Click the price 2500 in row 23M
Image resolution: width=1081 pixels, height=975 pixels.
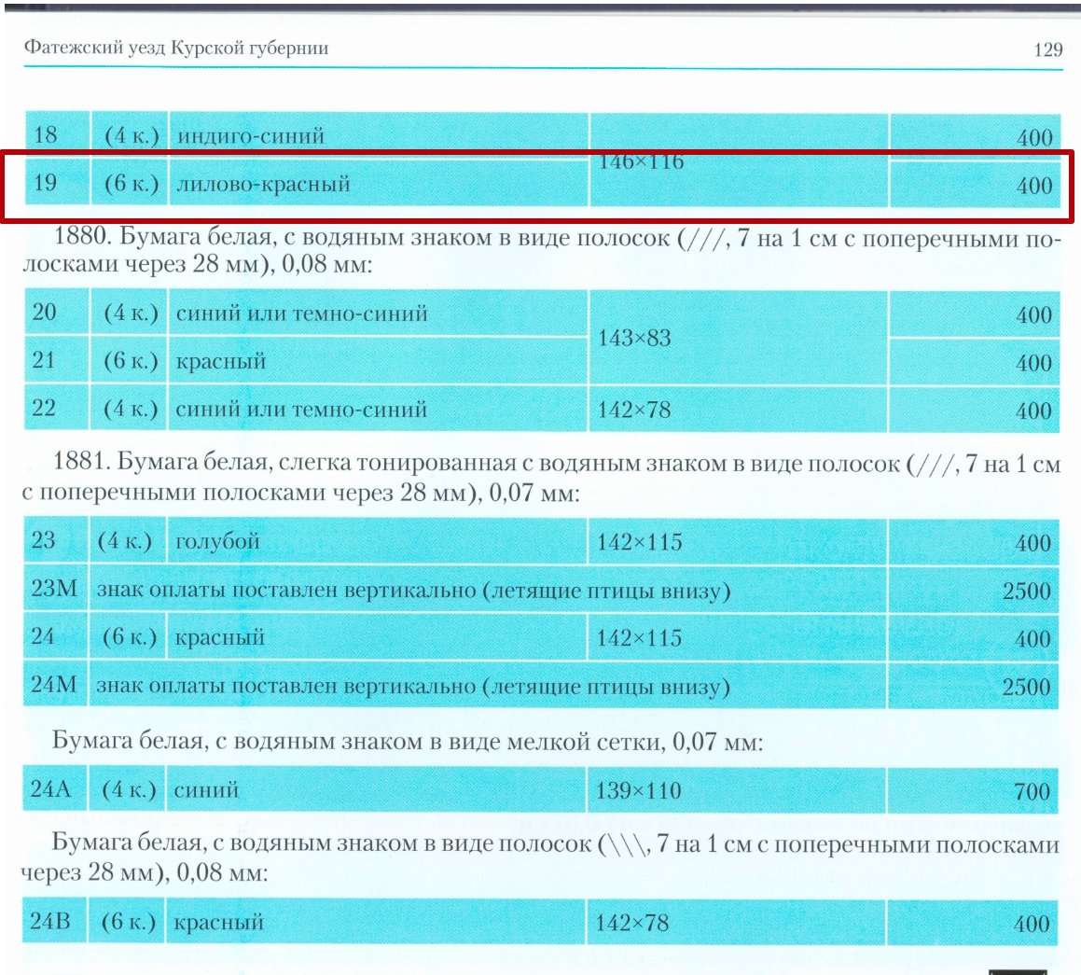click(x=1026, y=592)
